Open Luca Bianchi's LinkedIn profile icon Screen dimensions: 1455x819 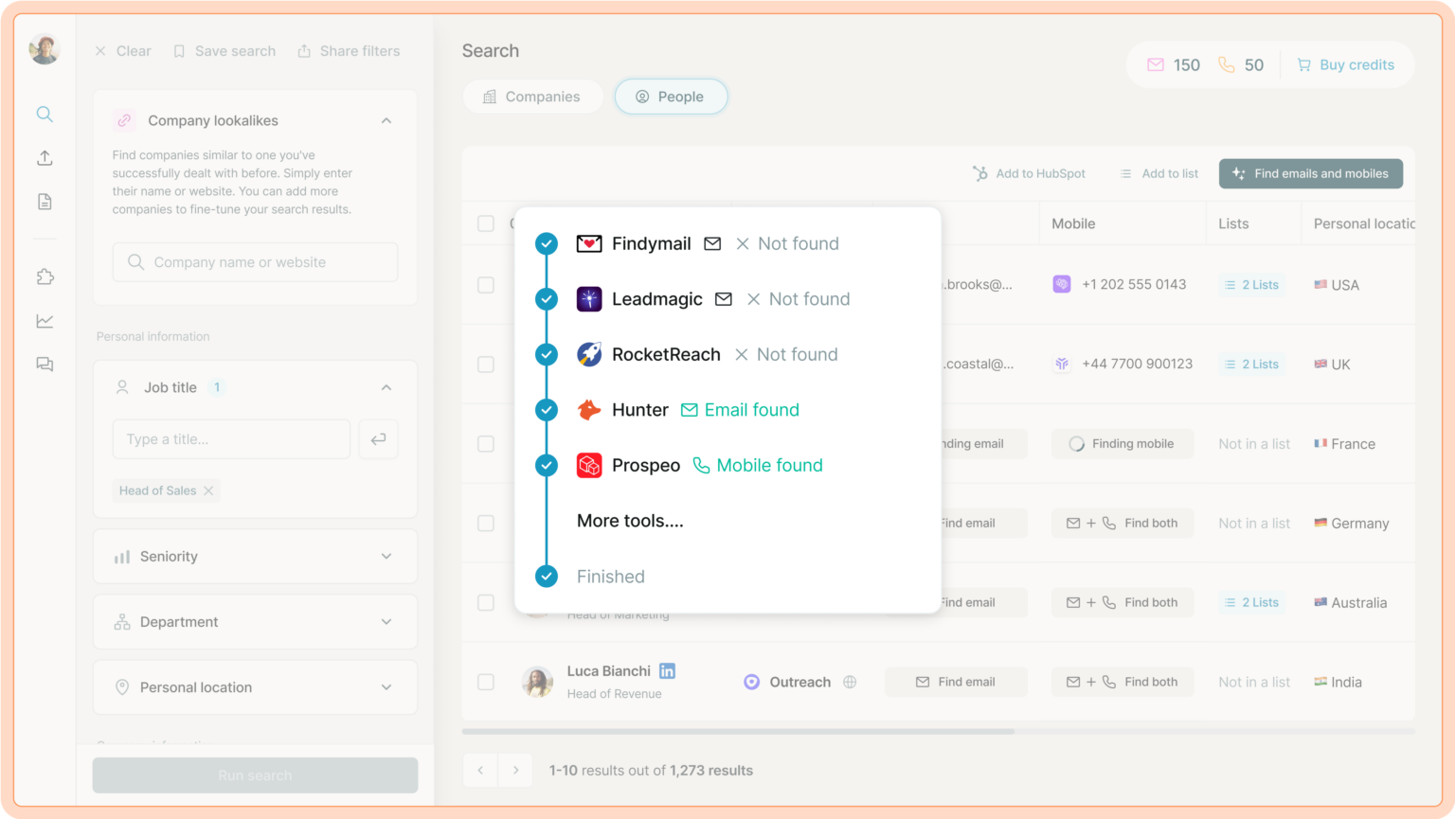(x=667, y=669)
